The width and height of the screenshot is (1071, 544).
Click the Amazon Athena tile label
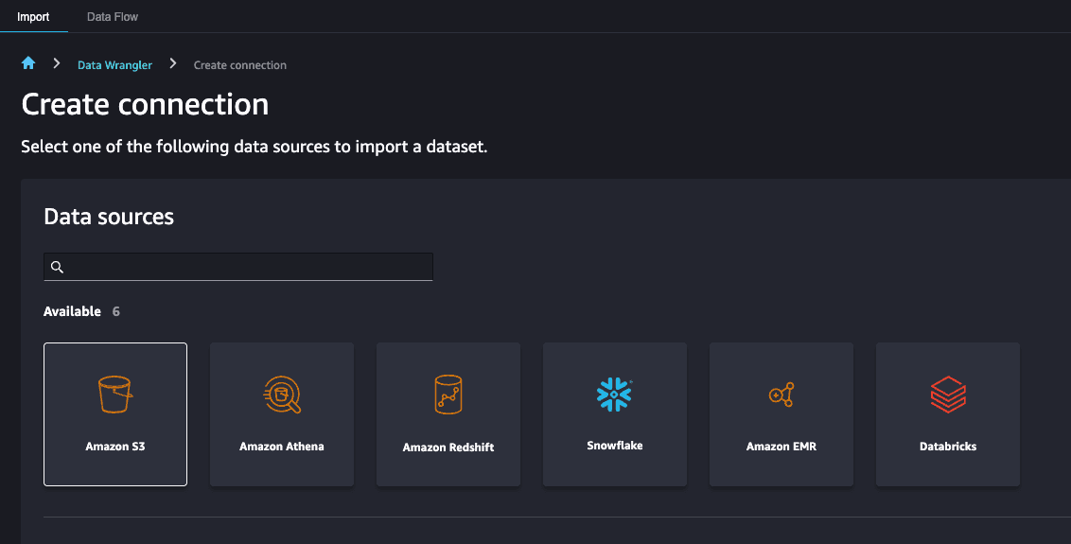[281, 447]
